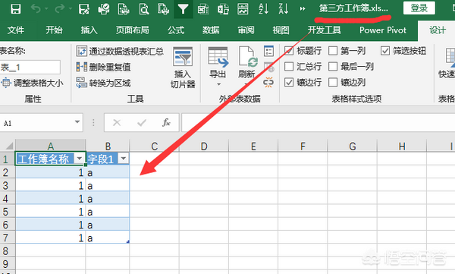Select the 设计 Design tab
Image resolution: width=455 pixels, height=274 pixels.
pyautogui.click(x=438, y=30)
